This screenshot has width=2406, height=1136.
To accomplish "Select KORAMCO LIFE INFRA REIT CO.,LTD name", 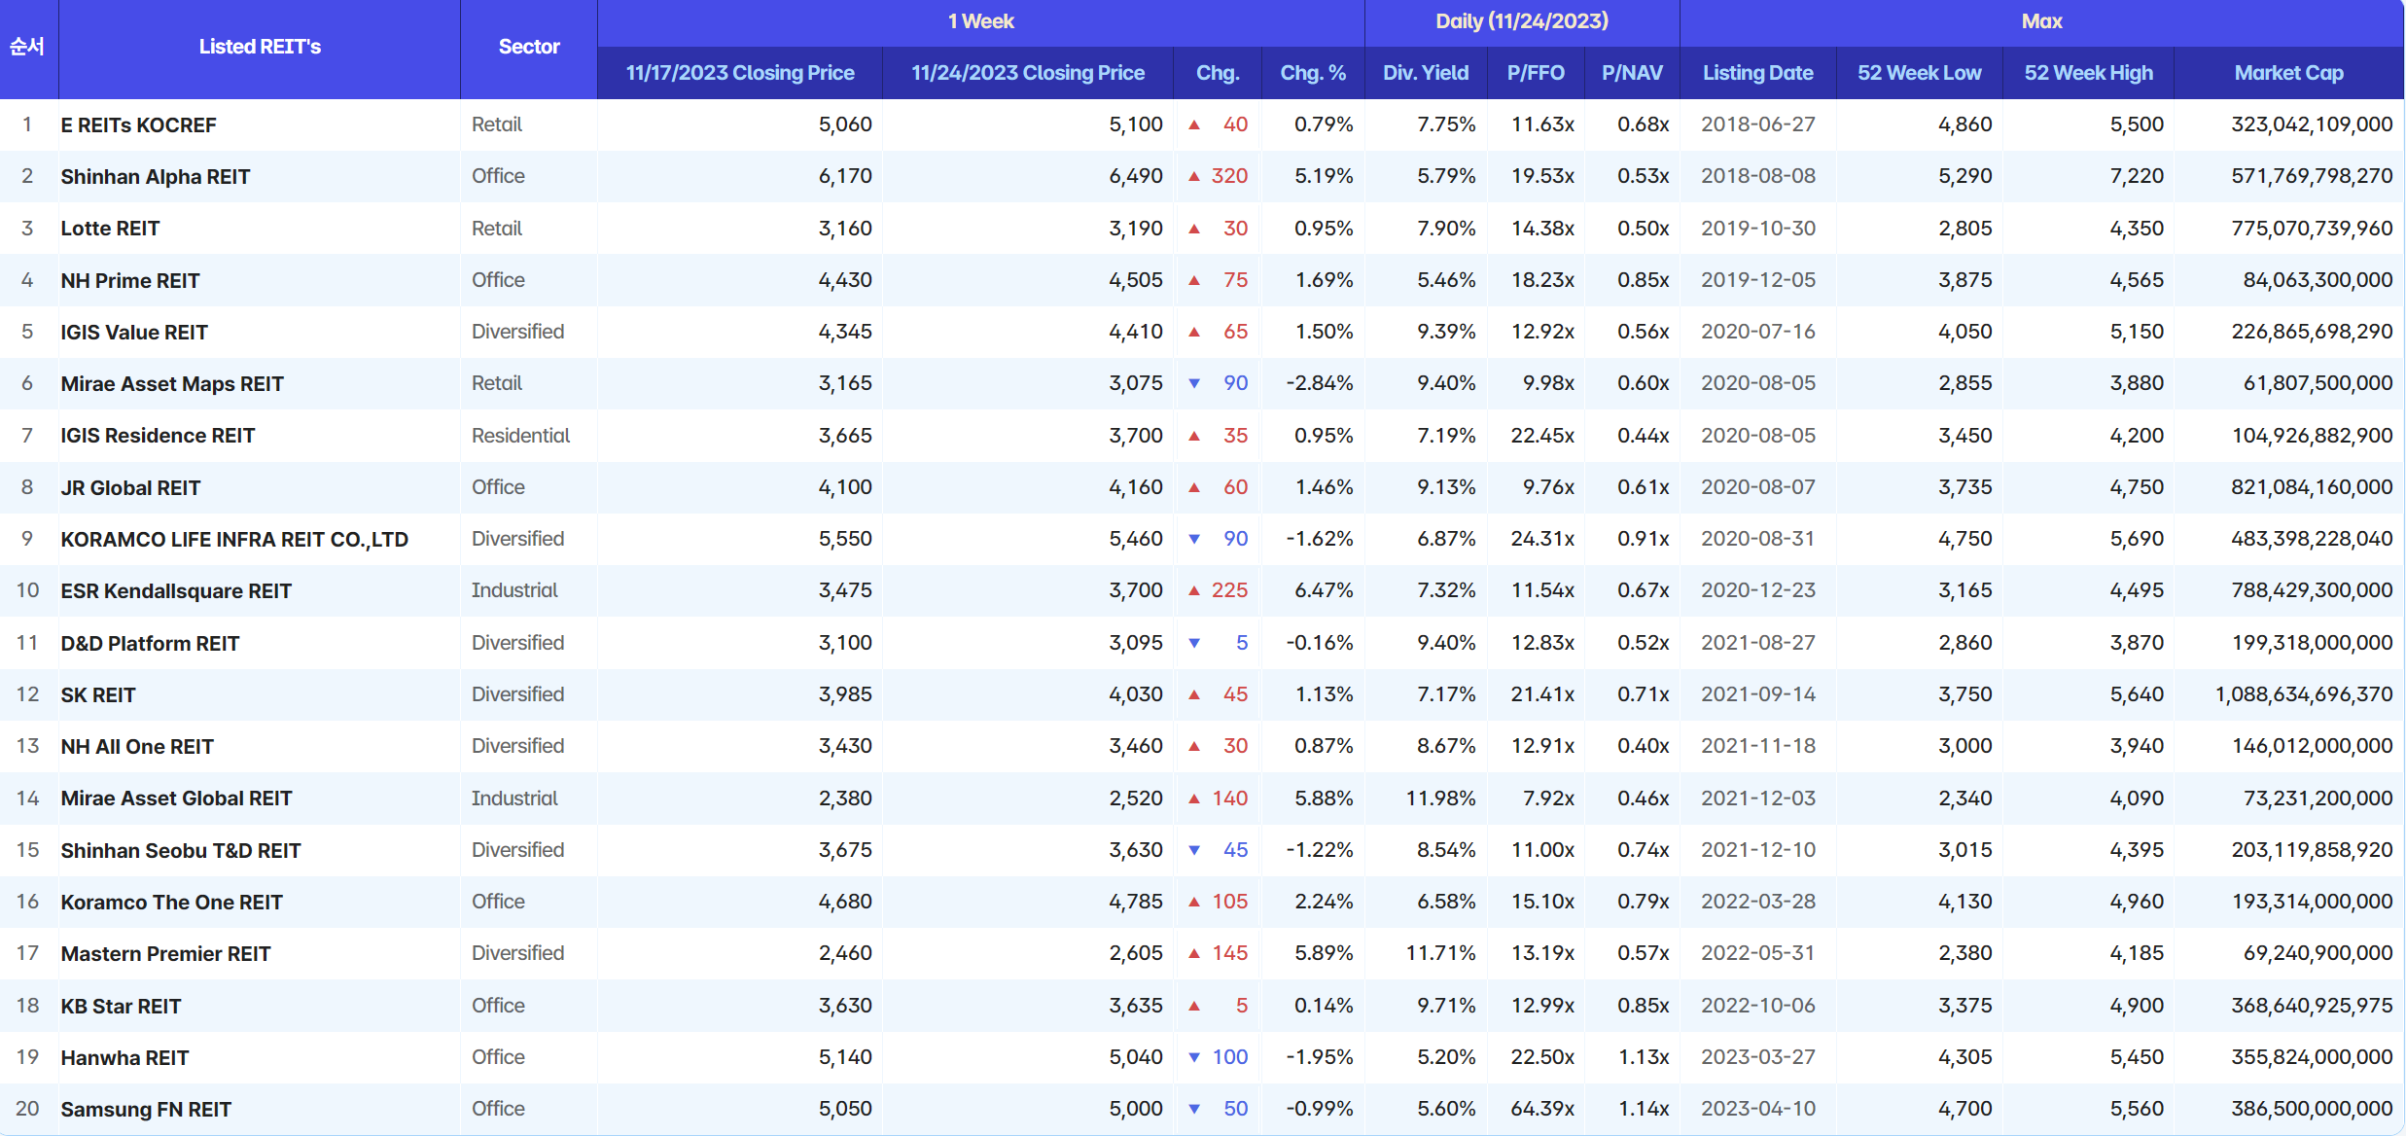I will (234, 540).
